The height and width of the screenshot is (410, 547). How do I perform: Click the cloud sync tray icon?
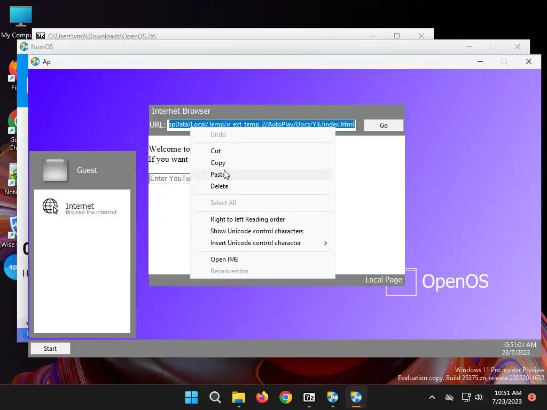[449, 397]
